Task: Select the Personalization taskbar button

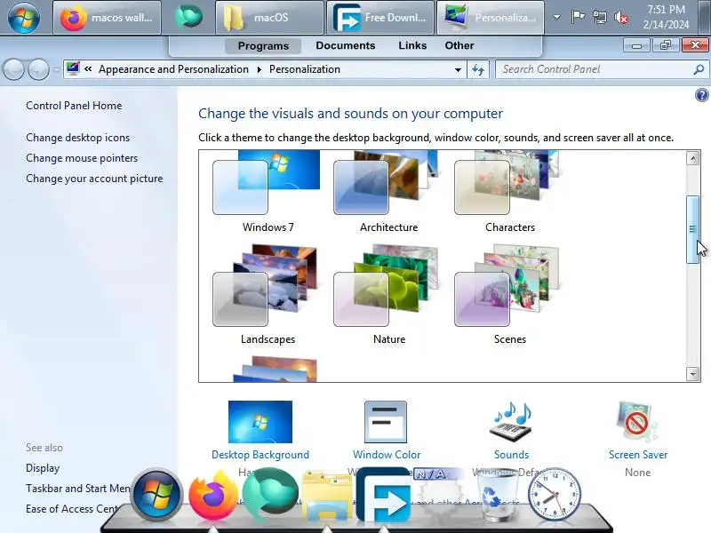Action: tap(491, 18)
